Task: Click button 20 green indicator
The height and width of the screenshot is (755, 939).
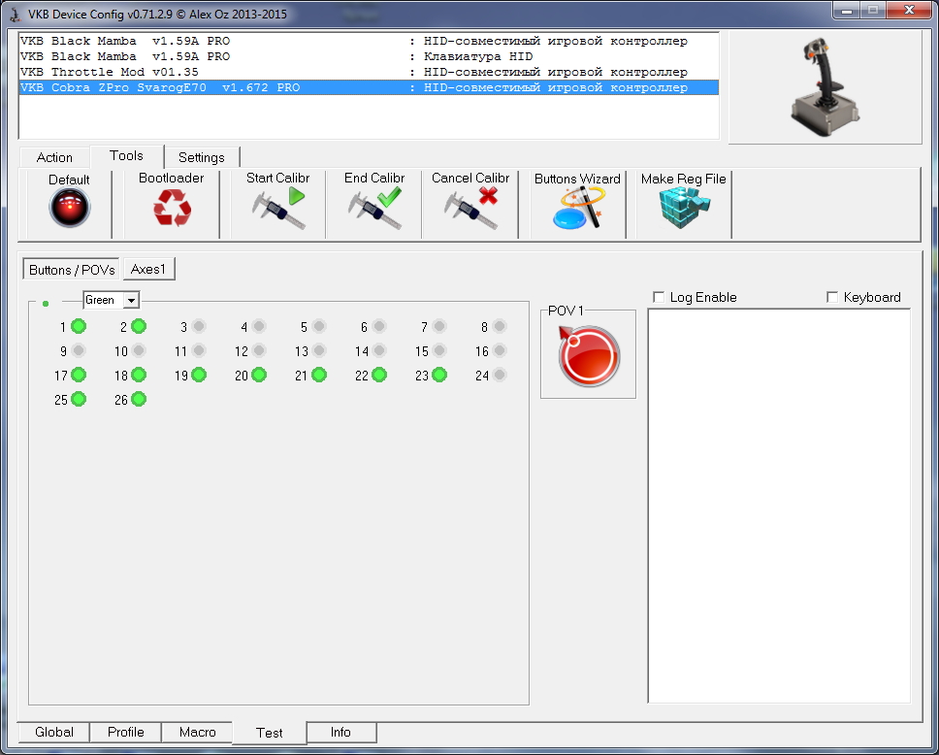Action: (259, 375)
